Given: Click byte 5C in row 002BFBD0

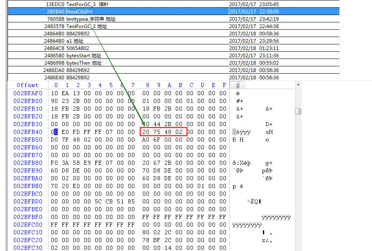Looking at the screenshot, I should point(98,201).
